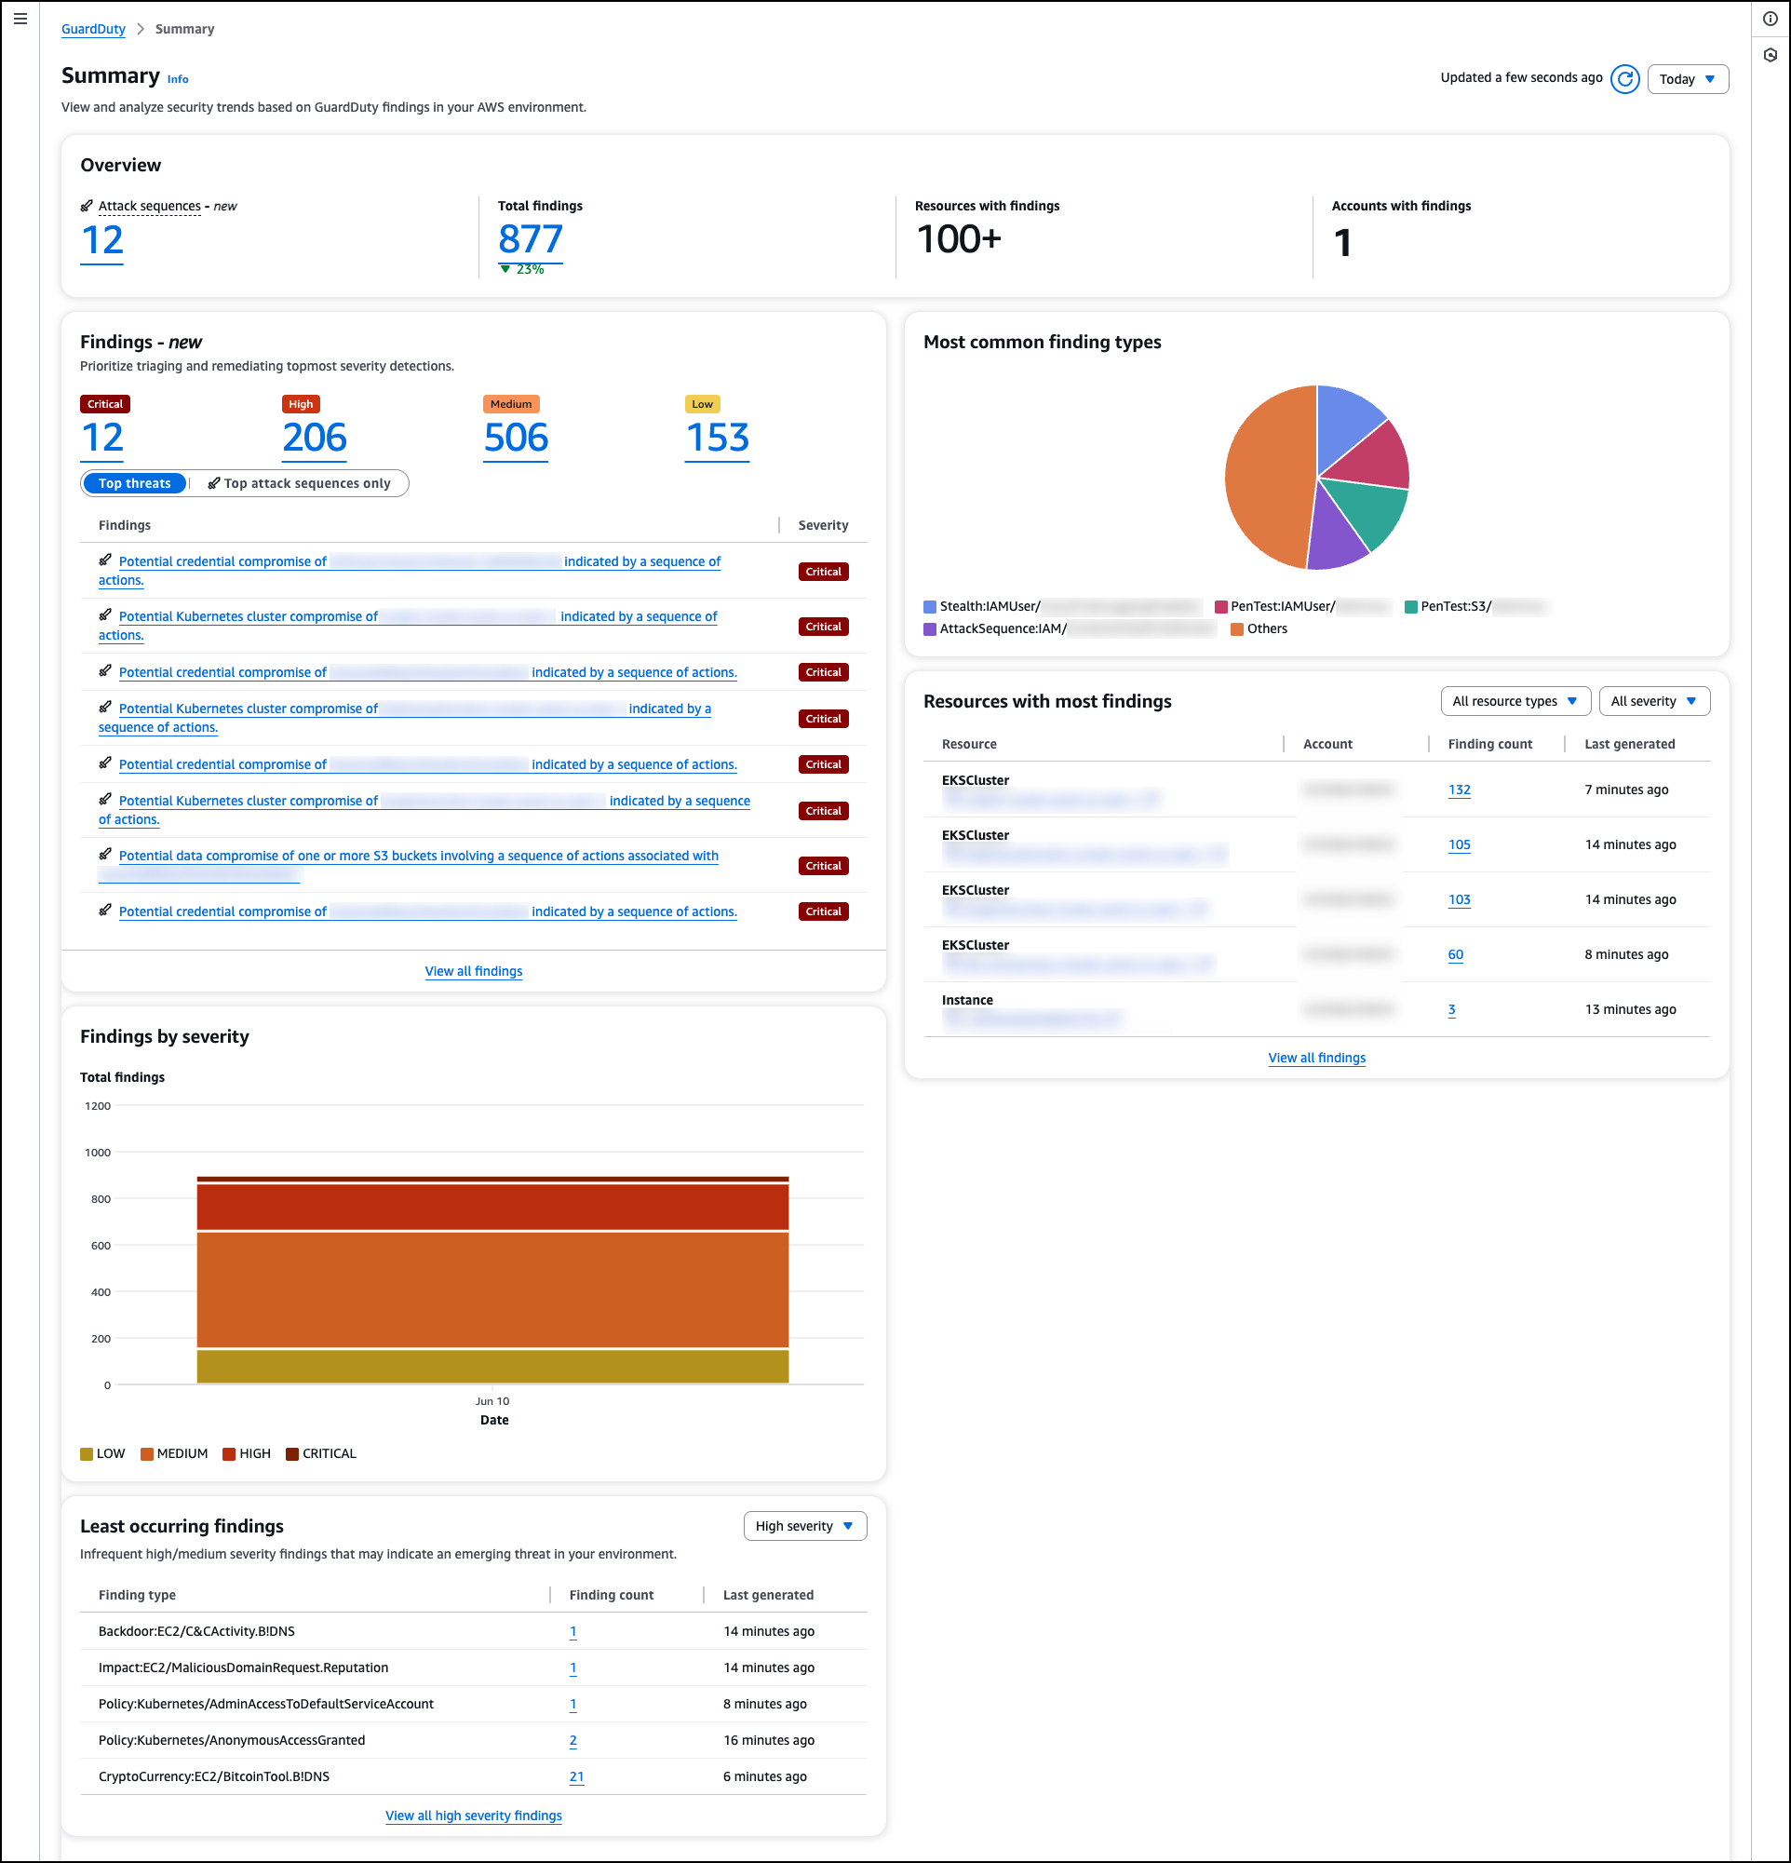Open the All severity filter dropdown
Screen dimensions: 1791x1863
tap(1653, 701)
